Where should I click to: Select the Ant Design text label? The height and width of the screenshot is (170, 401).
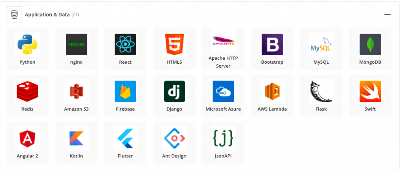174,156
